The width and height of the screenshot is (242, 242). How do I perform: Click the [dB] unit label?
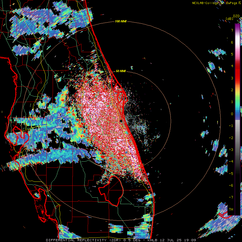(x=230, y=19)
